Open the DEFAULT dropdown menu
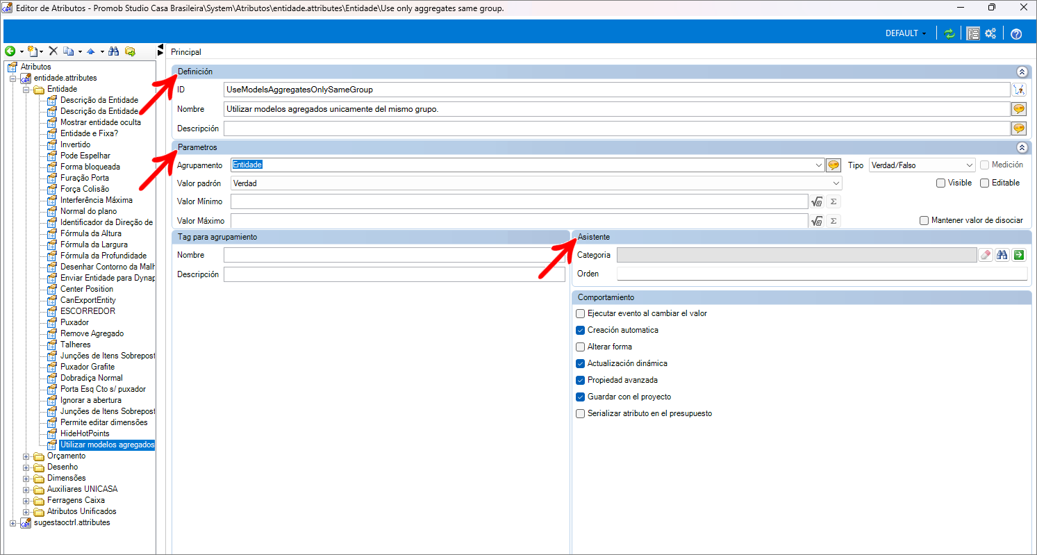Screen dimensions: 1037x555 (906, 33)
